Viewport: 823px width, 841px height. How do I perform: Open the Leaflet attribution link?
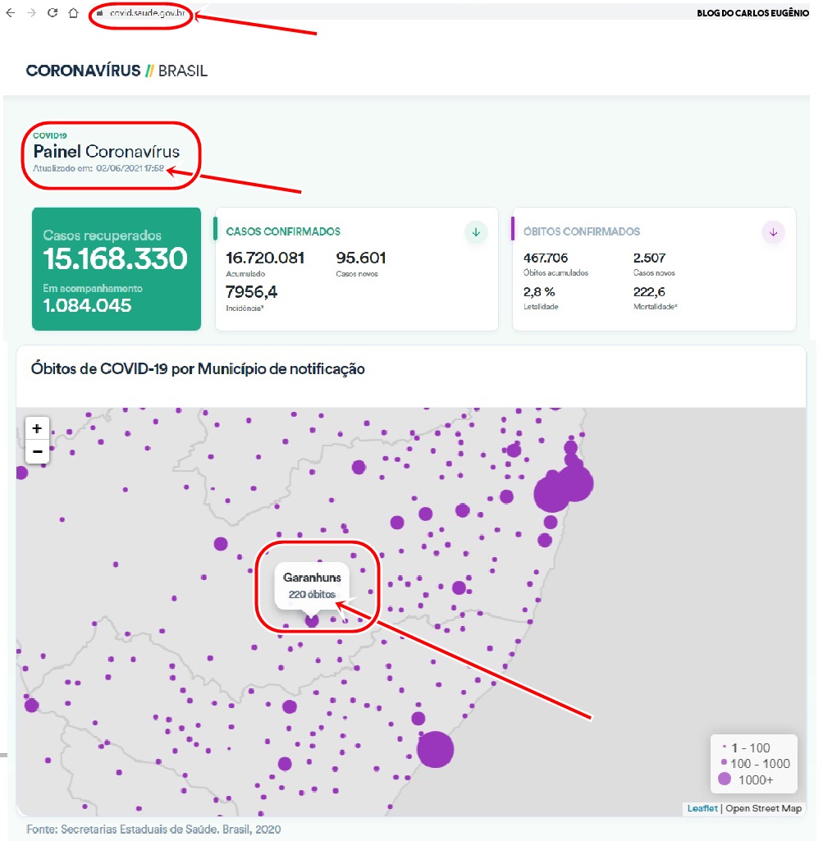tap(702, 808)
